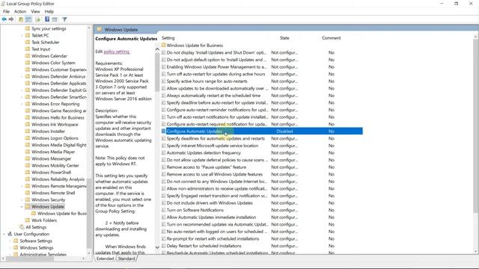Collapse the Windows Update tree node
Viewport: 479px width, 269px height.
tap(22, 206)
